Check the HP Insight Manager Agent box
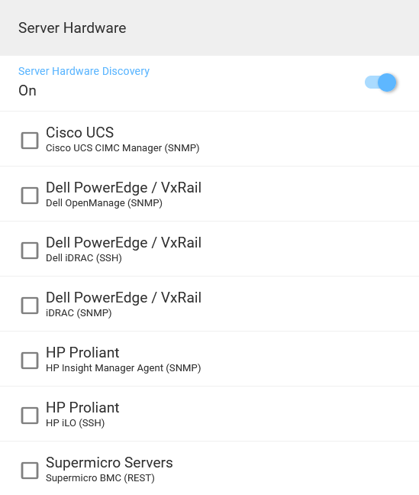This screenshot has height=495, width=419. 30,361
